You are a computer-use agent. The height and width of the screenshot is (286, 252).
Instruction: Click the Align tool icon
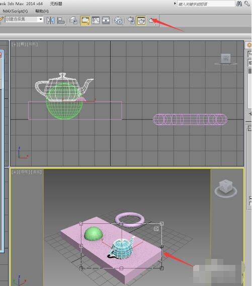[60, 21]
